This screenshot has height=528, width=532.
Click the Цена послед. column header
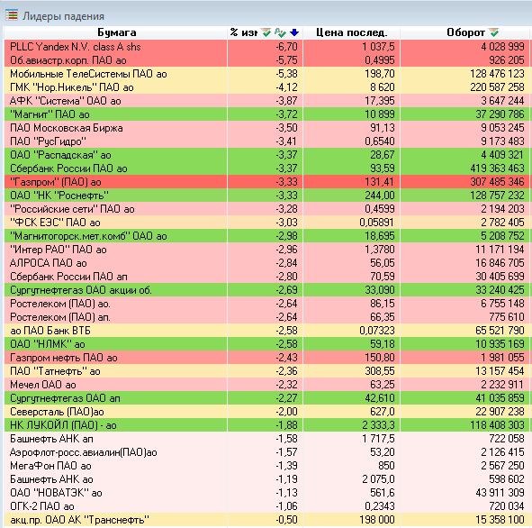point(351,32)
